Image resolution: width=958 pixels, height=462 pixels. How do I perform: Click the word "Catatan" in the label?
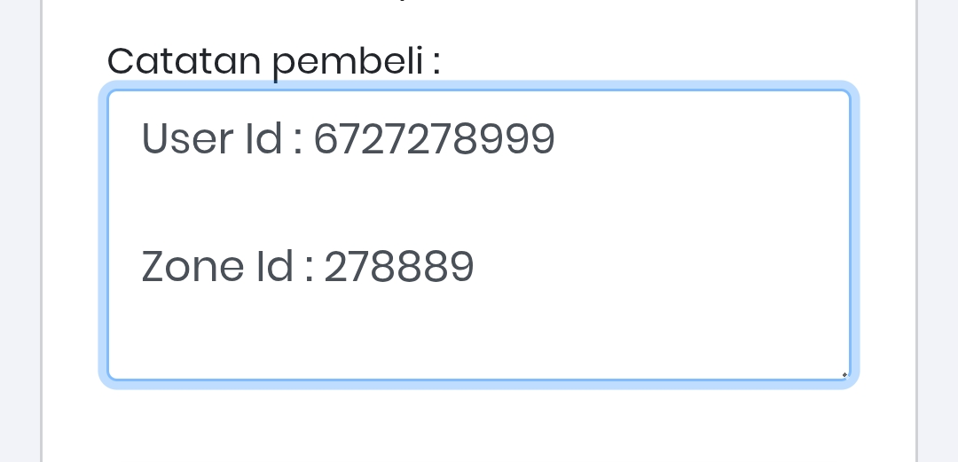184,61
